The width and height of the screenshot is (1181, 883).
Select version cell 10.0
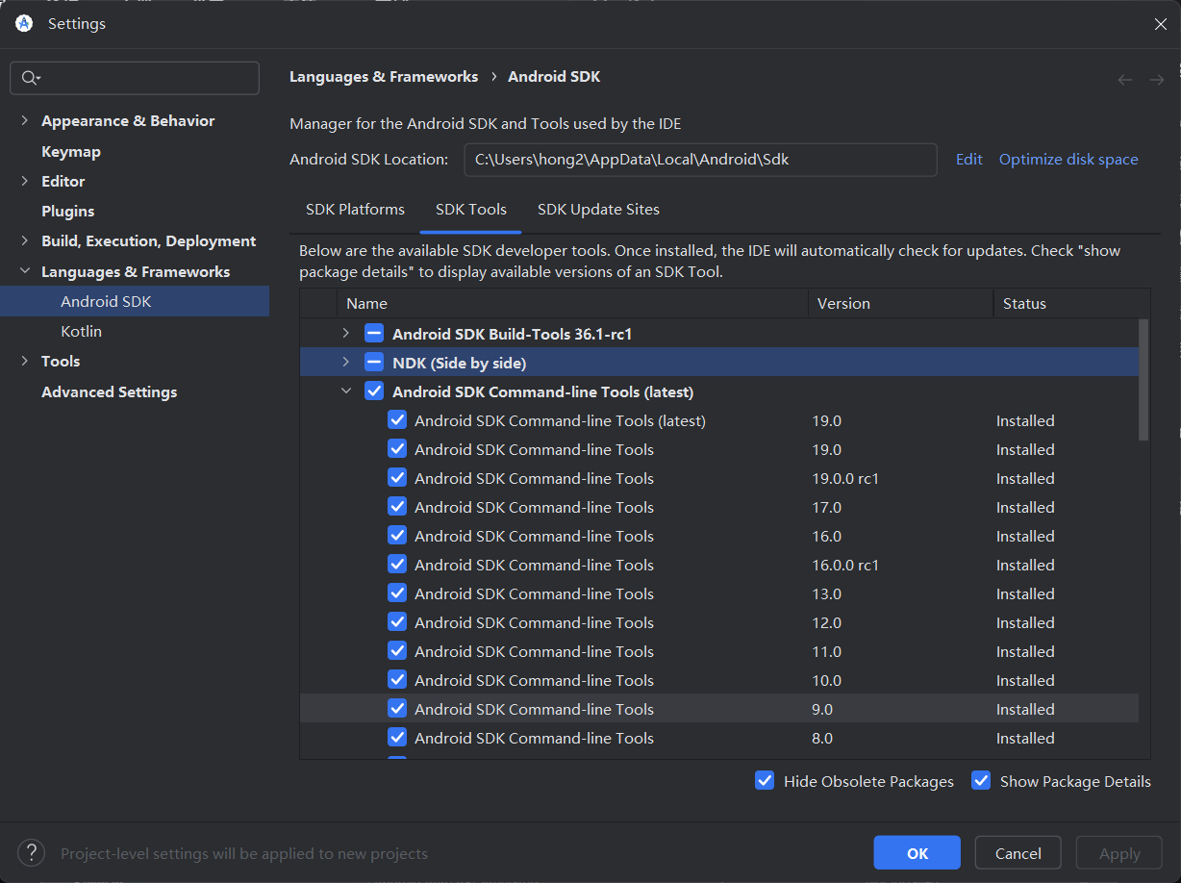(x=826, y=680)
